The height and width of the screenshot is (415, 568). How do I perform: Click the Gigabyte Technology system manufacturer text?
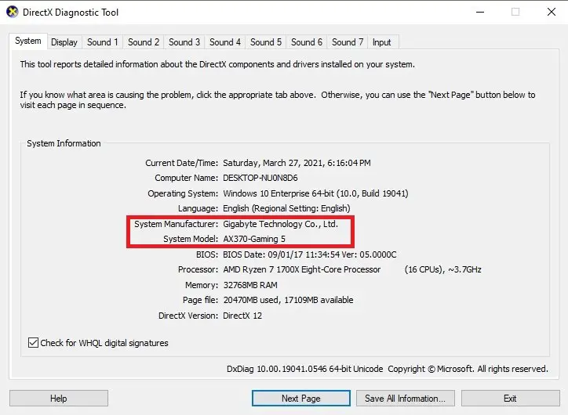point(280,224)
